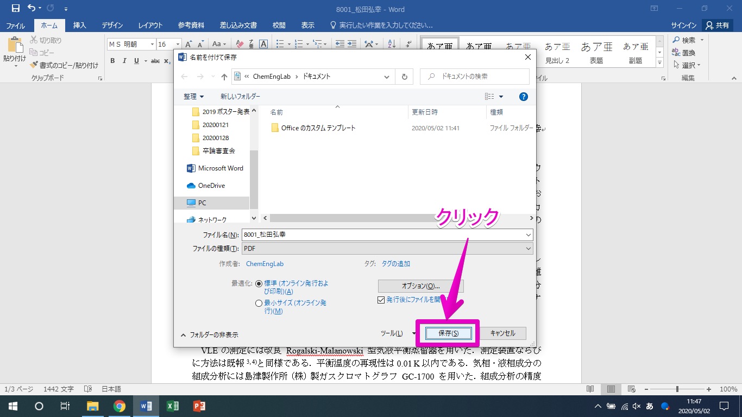This screenshot has height=417, width=742.
Task: Select the 表題 style in styles gallery
Action: (x=596, y=53)
